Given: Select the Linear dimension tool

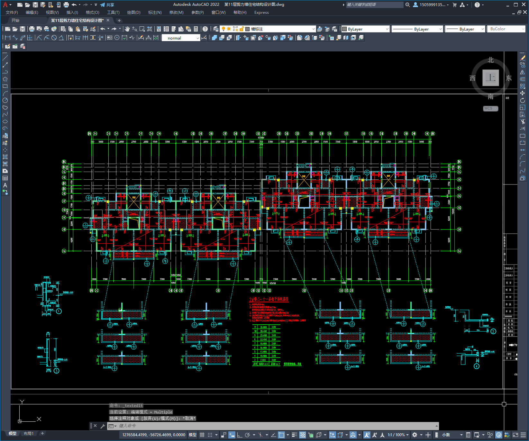Looking at the screenshot, I should 8,38.
